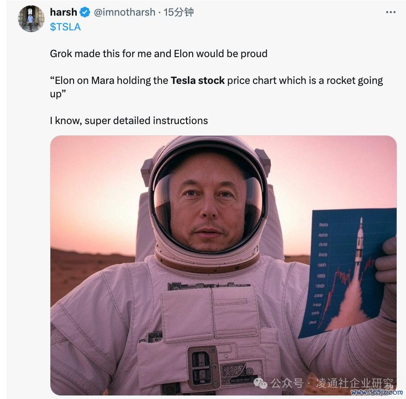
Task: Open the tweet's three-dot more options menu
Action: [390, 12]
